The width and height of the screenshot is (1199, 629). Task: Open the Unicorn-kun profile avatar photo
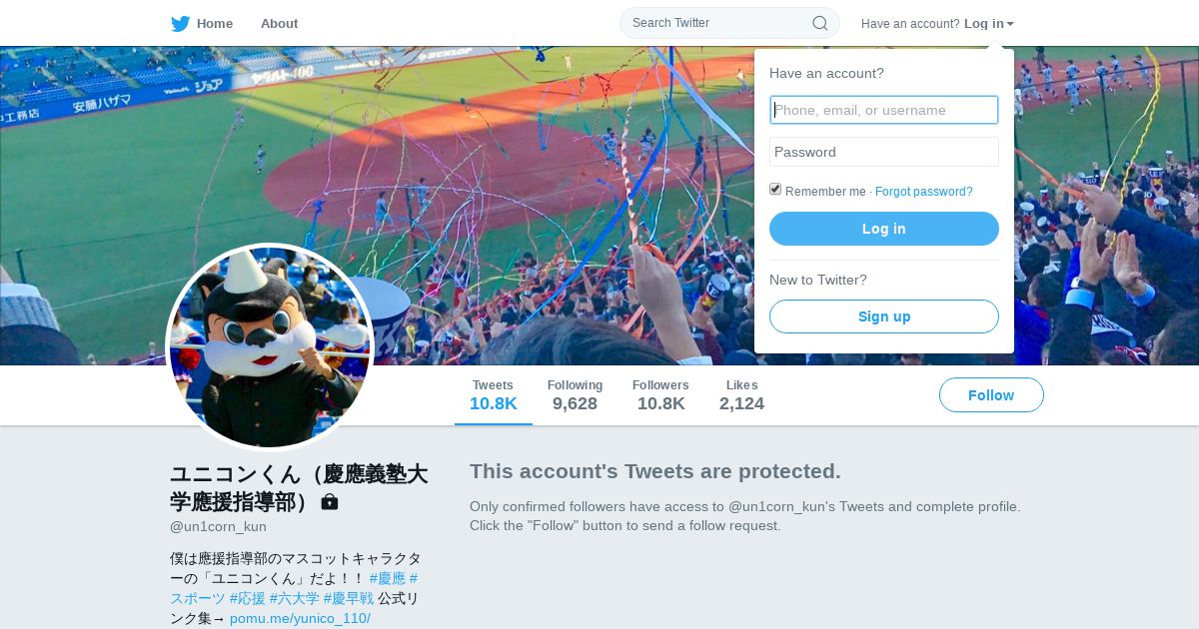click(x=270, y=347)
